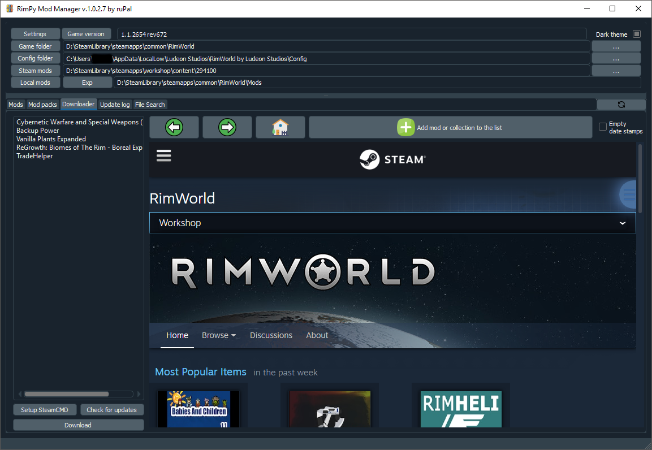Click Setup SteamCMD button
652x450 pixels.
point(45,410)
